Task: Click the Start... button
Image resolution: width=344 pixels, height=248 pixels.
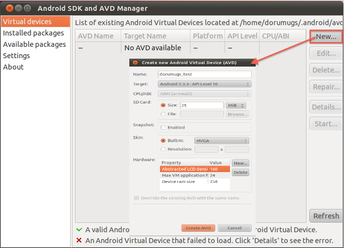Action: pos(326,124)
